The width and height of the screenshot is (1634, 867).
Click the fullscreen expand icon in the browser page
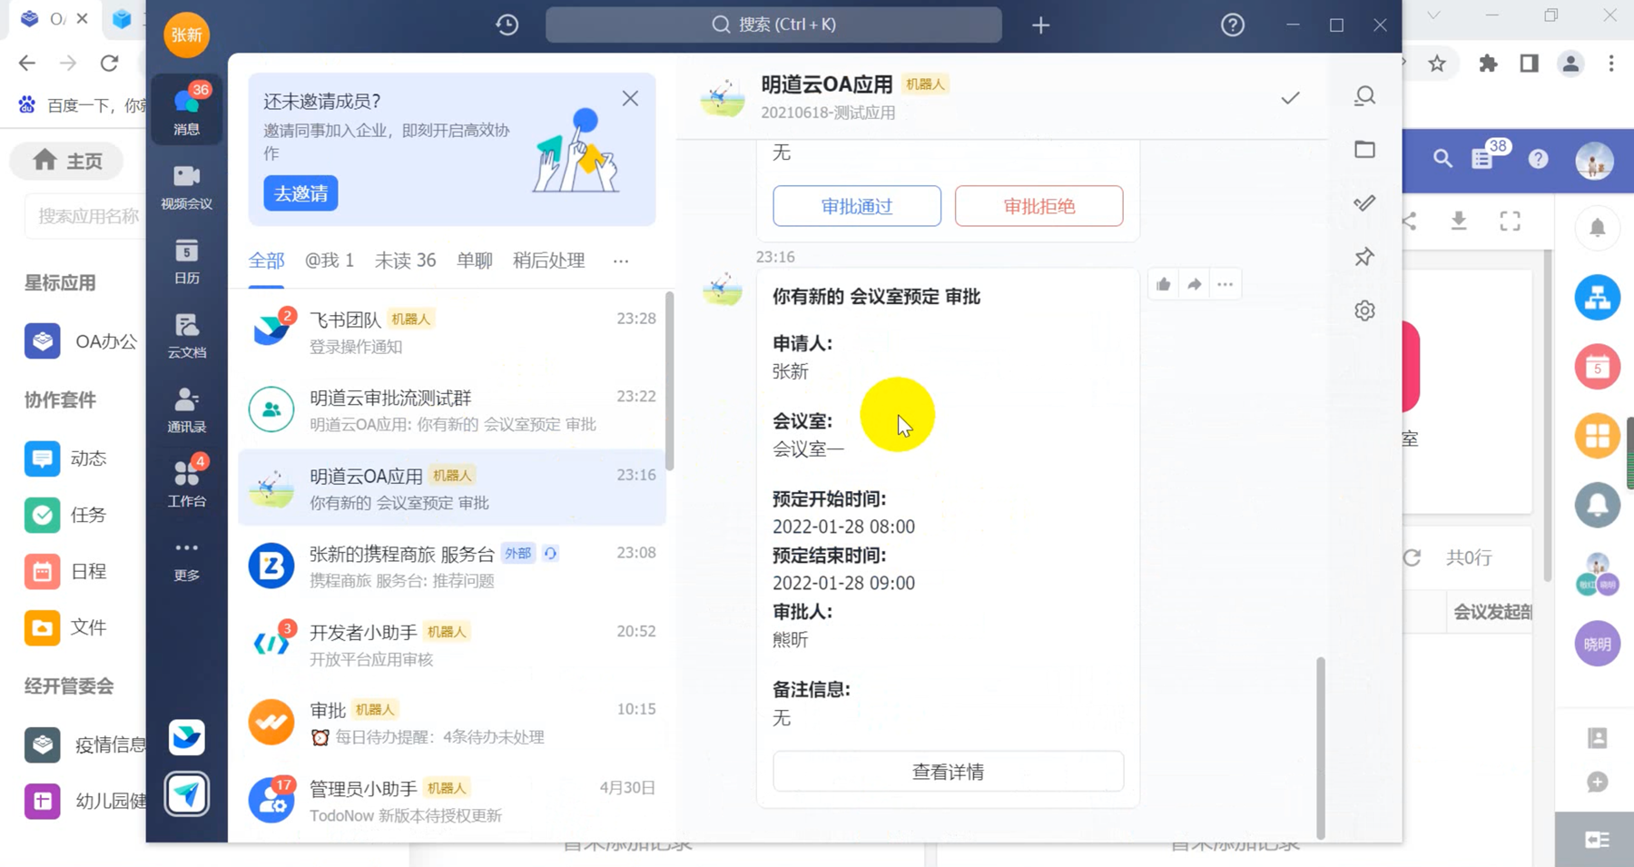[x=1510, y=221]
